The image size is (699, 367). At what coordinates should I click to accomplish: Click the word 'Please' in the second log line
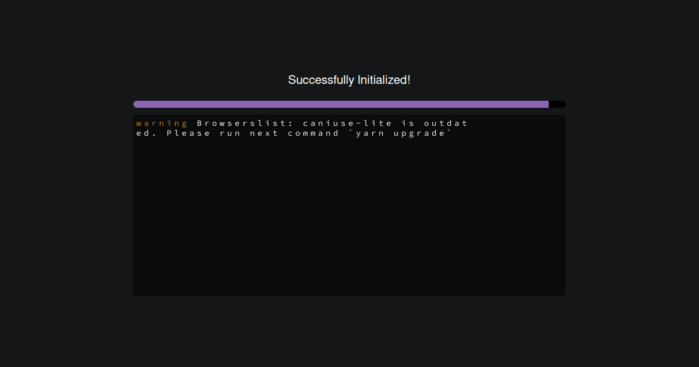click(x=188, y=133)
